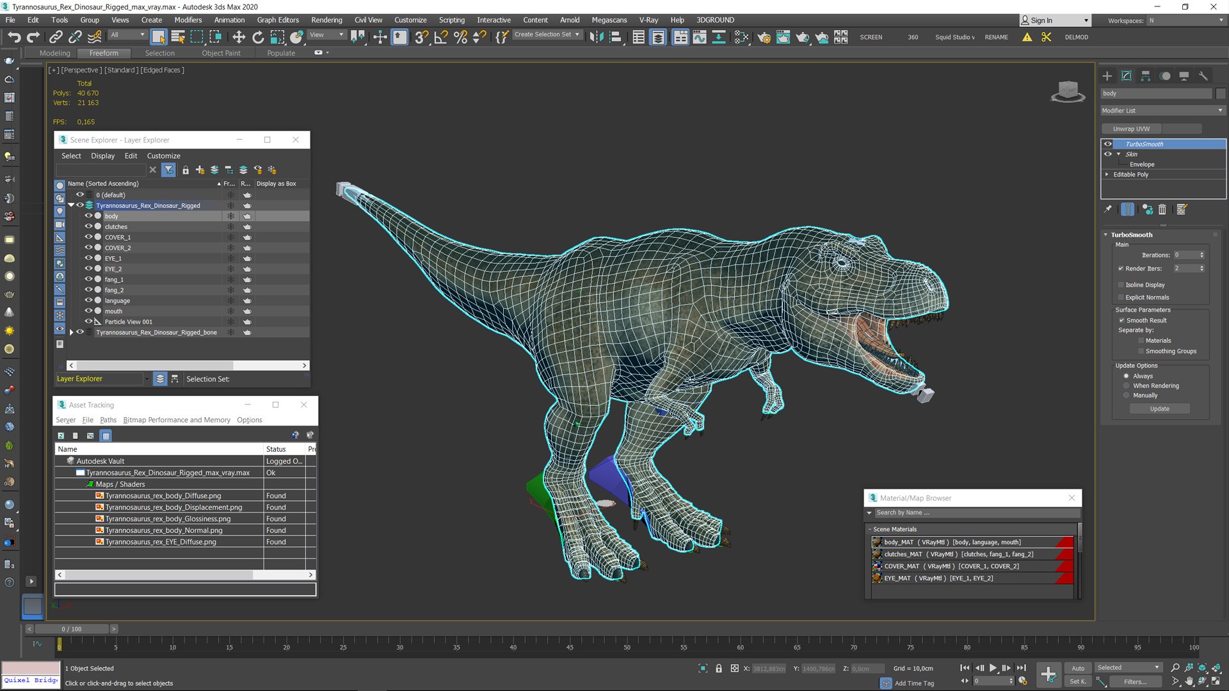Expand the Tyrannosaurus_Rex_Dinosaur_Rigged_bone layer
The width and height of the screenshot is (1229, 691).
click(72, 333)
